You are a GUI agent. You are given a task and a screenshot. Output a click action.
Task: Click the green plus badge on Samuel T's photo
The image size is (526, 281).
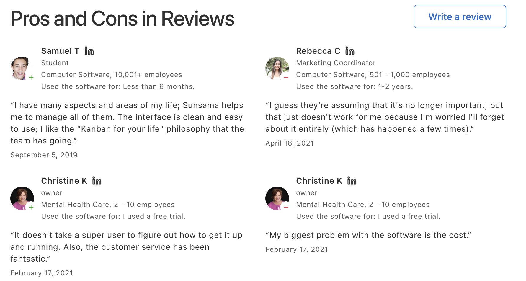click(x=31, y=77)
